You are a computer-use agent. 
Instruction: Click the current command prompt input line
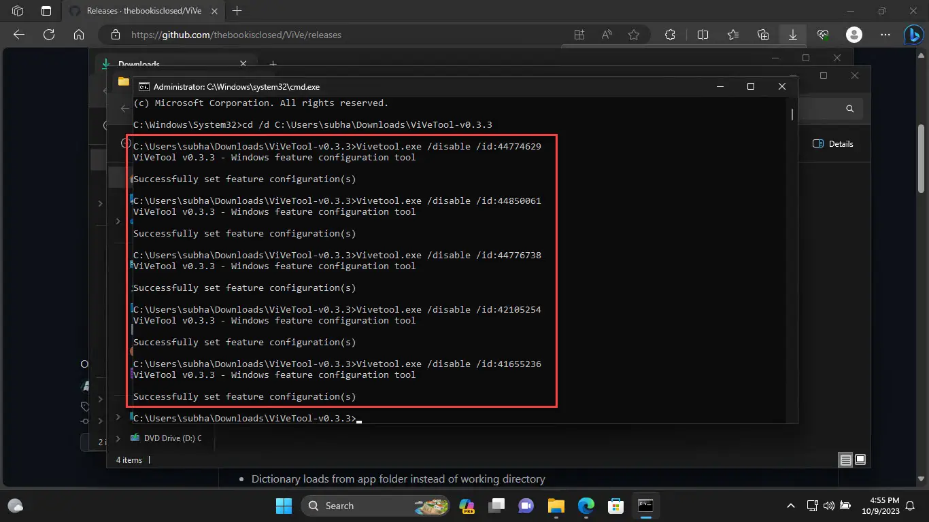click(248, 418)
